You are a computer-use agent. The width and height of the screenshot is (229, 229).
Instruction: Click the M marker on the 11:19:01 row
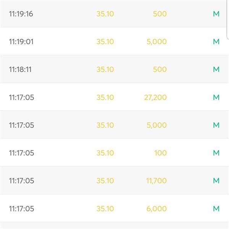(x=216, y=42)
